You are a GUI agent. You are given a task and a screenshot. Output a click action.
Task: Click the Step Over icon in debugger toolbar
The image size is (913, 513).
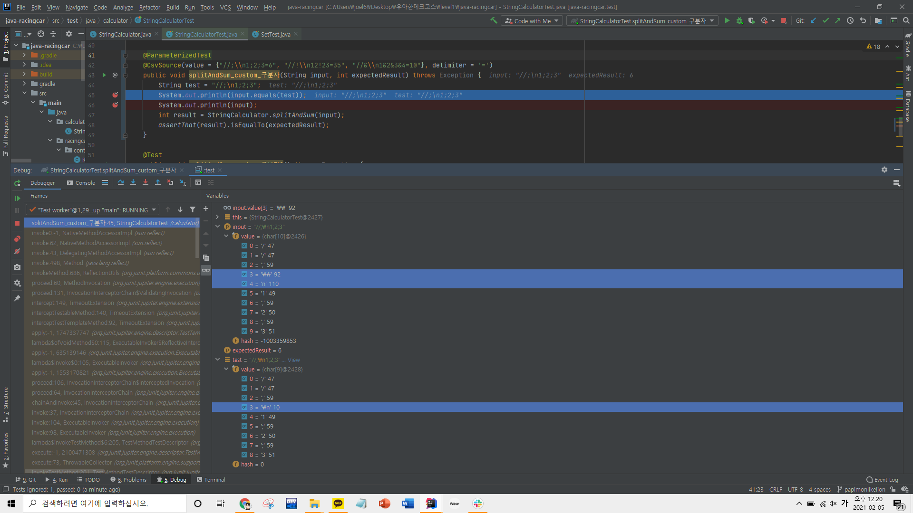(x=121, y=182)
